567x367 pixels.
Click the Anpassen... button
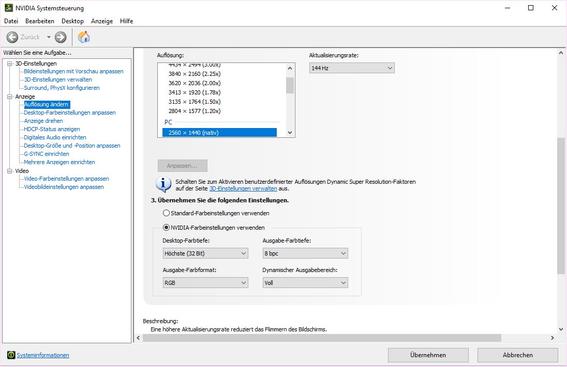tap(182, 166)
